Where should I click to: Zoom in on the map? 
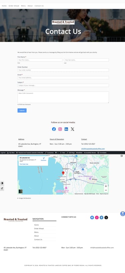106,186
